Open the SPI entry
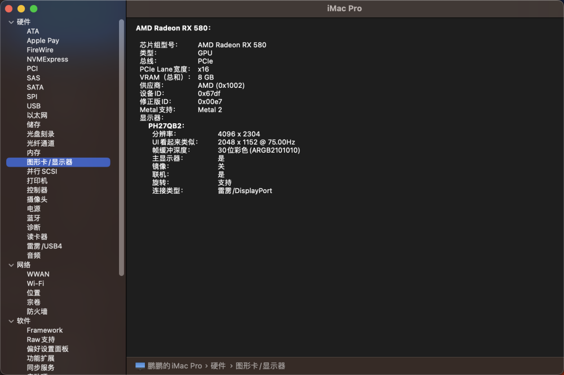The height and width of the screenshot is (375, 564). tap(32, 97)
